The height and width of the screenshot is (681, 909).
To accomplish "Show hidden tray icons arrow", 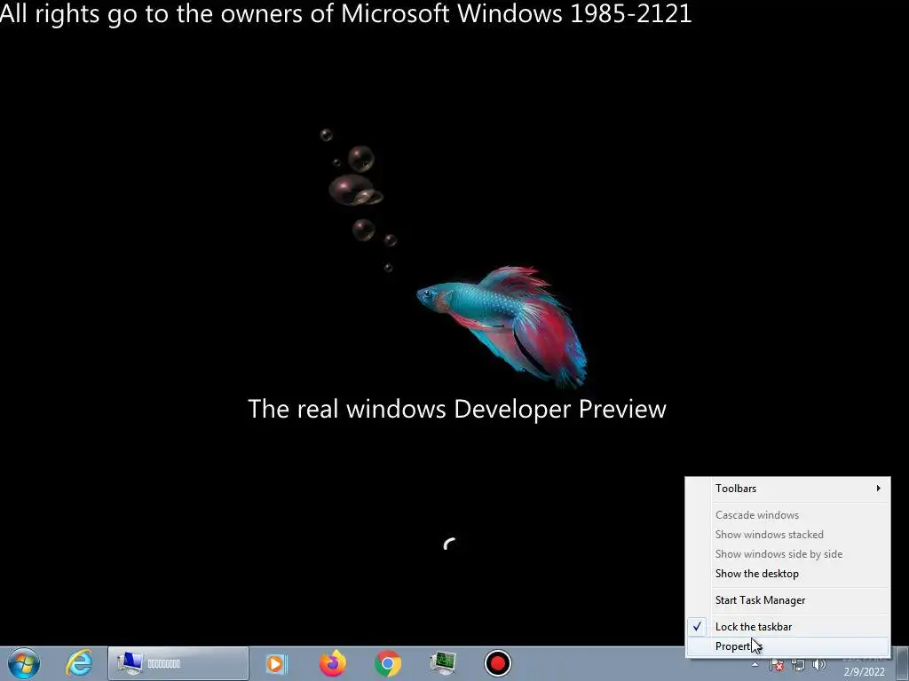I will coord(755,665).
